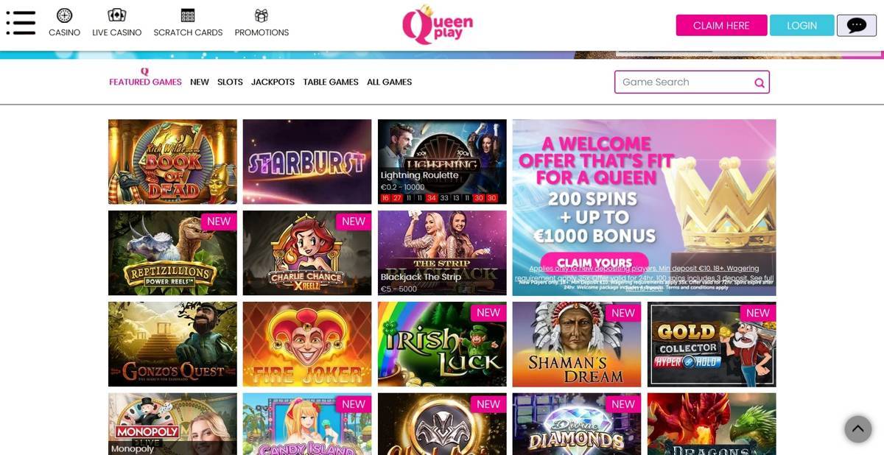The image size is (884, 455).
Task: Click the Claim Here button
Action: click(721, 25)
